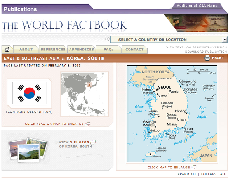Viewport: 233px width, 178px height.
Task: Click the 'KOREA, SOUTH' heading text
Action: coord(85,58)
